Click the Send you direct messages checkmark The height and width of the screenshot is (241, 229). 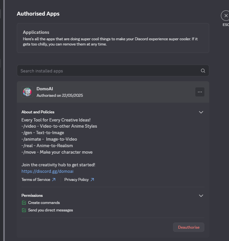click(x=24, y=210)
